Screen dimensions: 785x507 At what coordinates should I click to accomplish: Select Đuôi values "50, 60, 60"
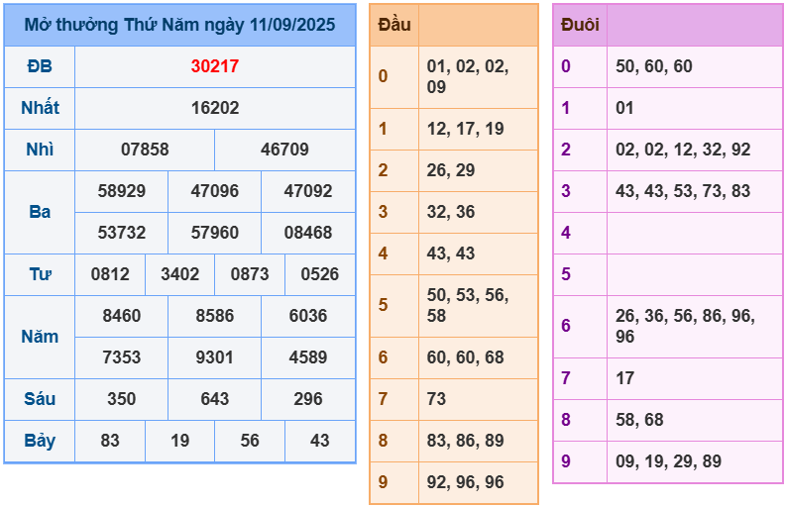click(654, 66)
